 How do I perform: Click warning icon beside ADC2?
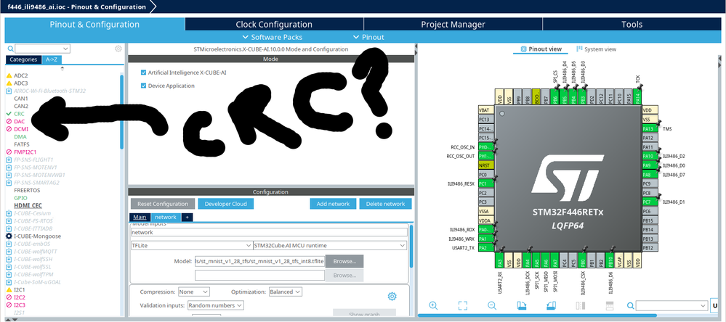(9, 75)
